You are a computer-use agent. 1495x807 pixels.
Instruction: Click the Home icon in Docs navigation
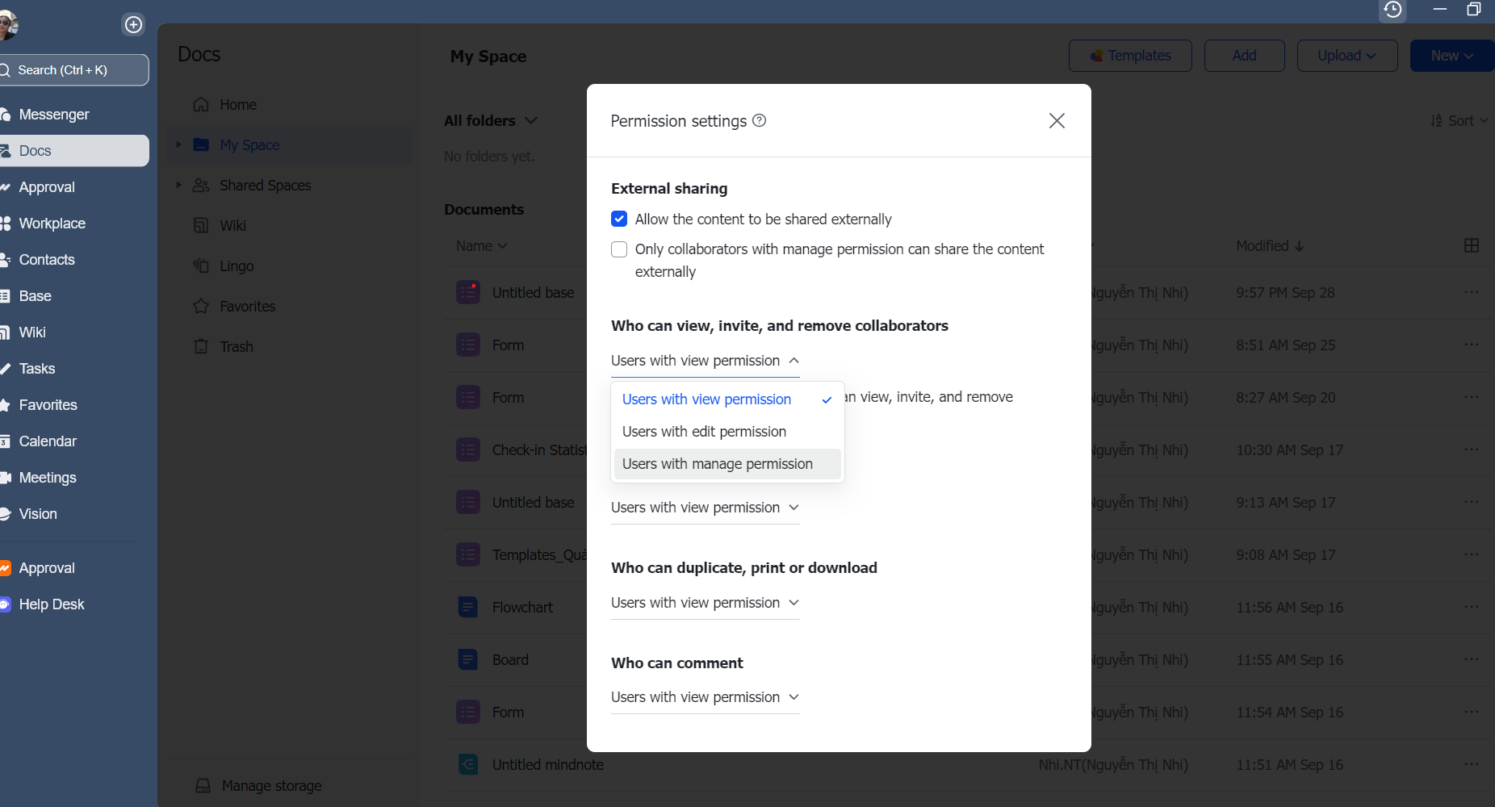[201, 105]
